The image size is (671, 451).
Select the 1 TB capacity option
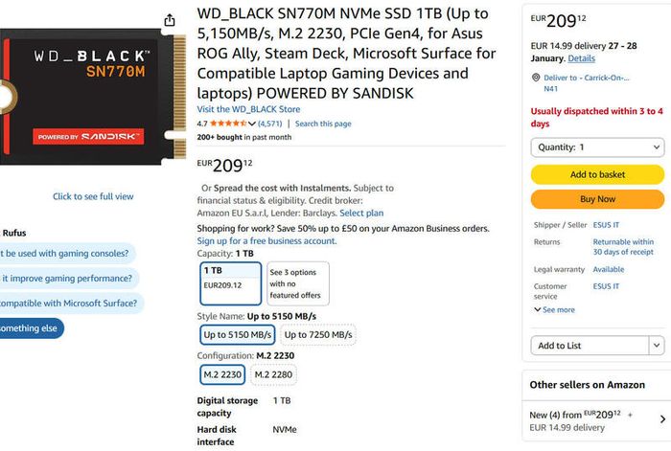point(231,283)
